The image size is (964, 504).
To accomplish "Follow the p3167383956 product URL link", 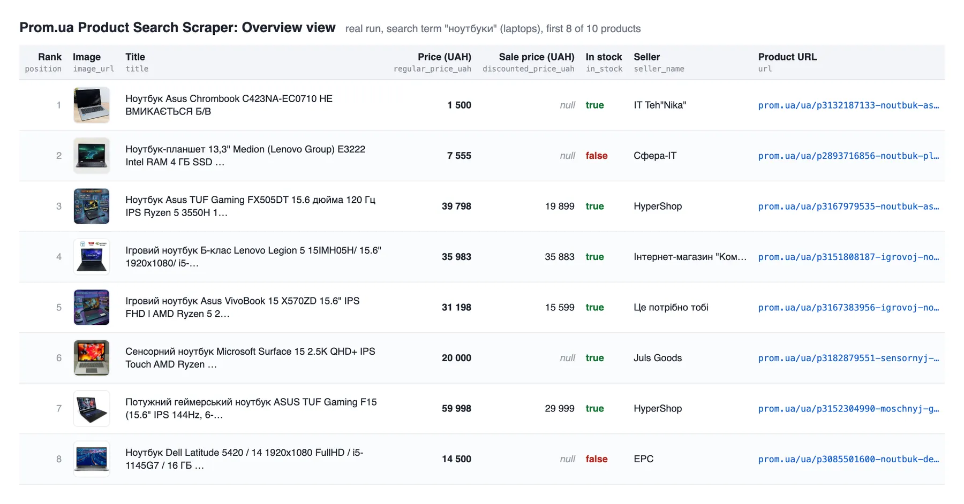I will (x=848, y=308).
